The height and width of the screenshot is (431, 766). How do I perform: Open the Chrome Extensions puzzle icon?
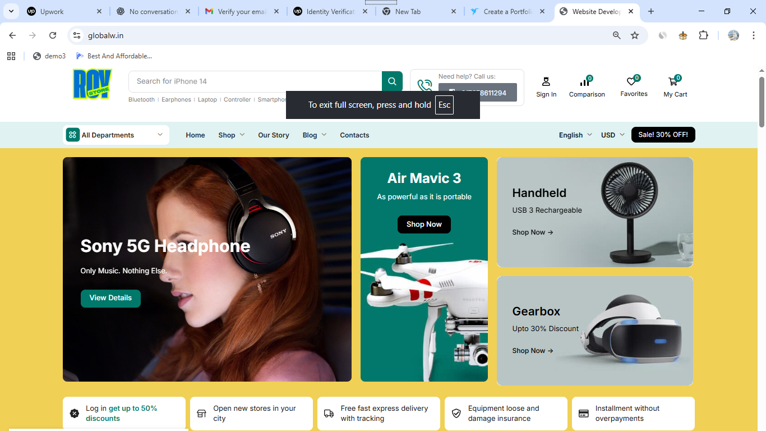703,35
